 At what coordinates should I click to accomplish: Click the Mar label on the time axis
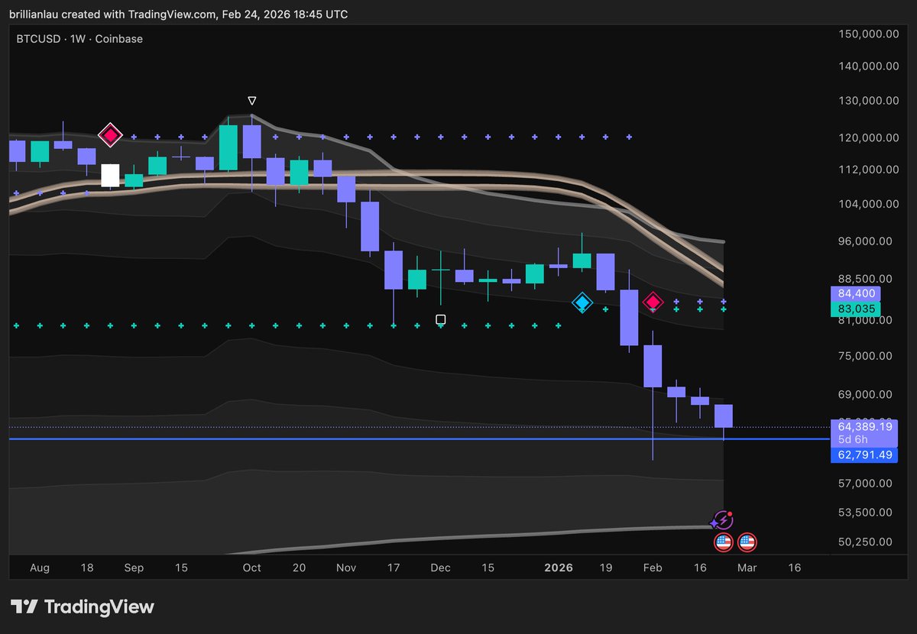click(747, 568)
